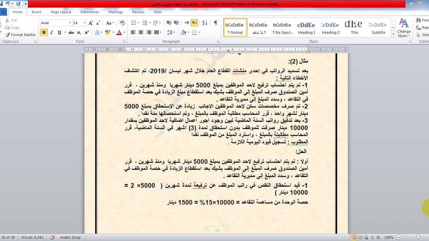Apply Normal style
429x241 pixels.
(x=235, y=27)
